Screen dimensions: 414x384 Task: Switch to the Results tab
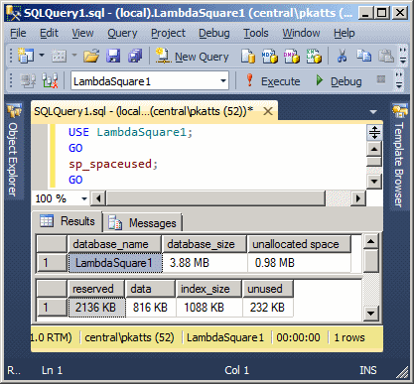(x=68, y=221)
